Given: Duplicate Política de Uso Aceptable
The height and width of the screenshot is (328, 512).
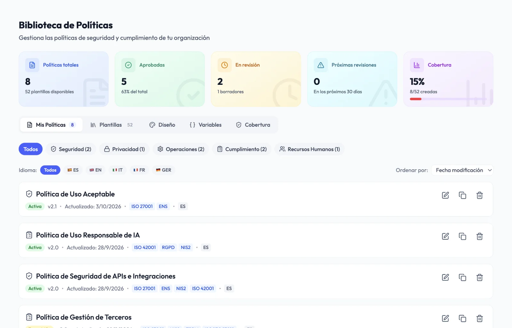Looking at the screenshot, I should (462, 195).
